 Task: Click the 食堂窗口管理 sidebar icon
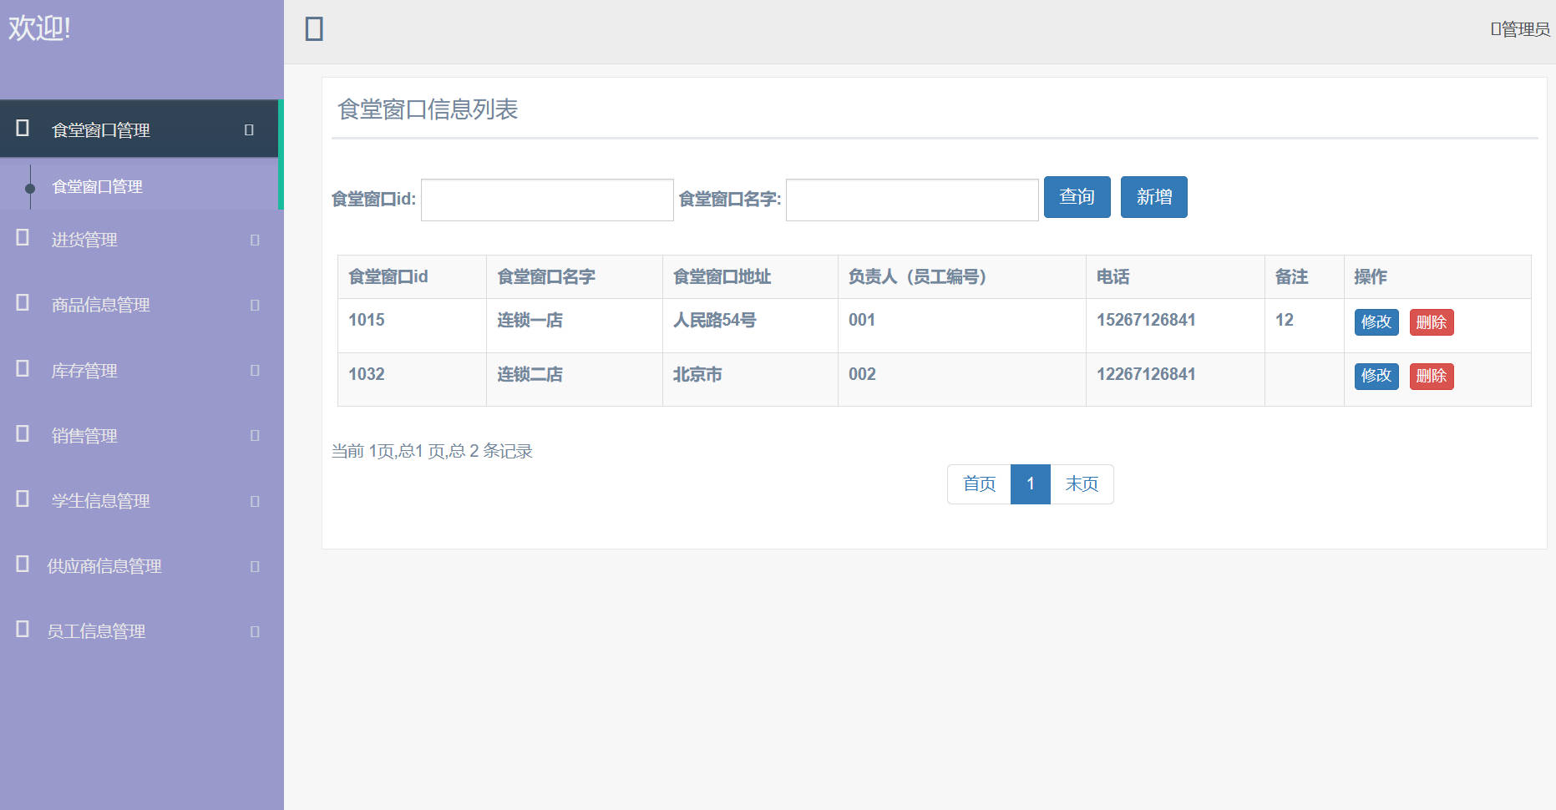(21, 128)
